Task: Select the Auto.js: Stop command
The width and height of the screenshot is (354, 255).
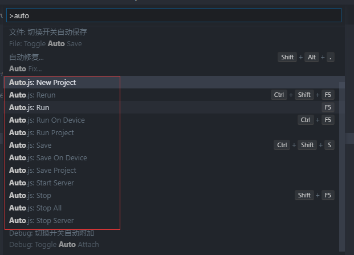Action: (30, 196)
